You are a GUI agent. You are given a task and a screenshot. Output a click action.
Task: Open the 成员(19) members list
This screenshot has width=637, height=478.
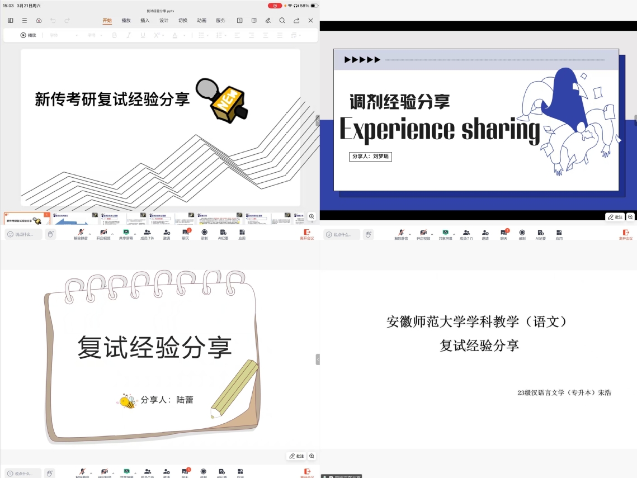pos(147,234)
